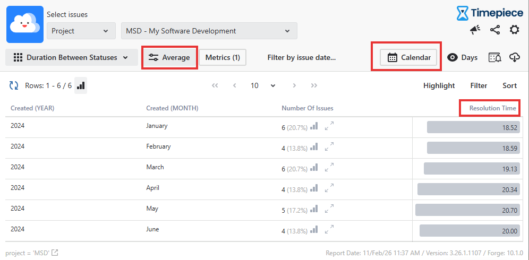Open the Highlight menu

pos(439,85)
